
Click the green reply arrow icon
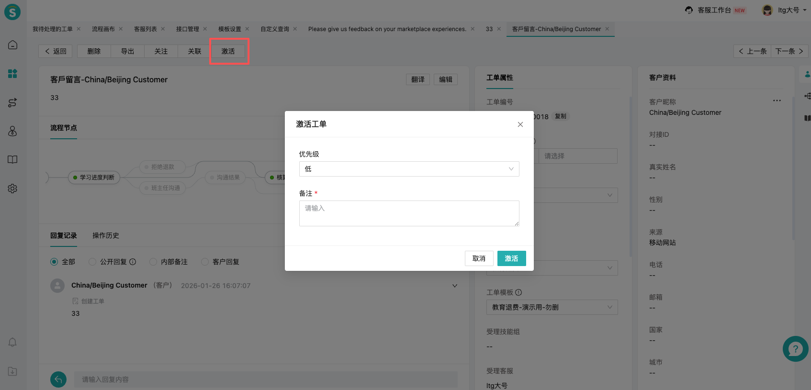point(58,379)
